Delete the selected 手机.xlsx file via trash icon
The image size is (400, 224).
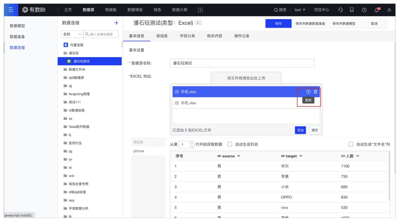[x=316, y=92]
